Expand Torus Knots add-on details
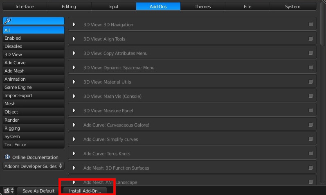 pos(74,154)
